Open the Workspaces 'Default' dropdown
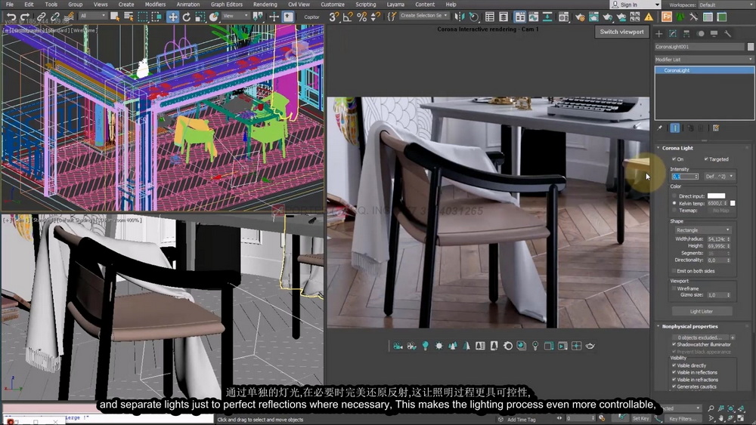This screenshot has width=756, height=425. [x=726, y=5]
